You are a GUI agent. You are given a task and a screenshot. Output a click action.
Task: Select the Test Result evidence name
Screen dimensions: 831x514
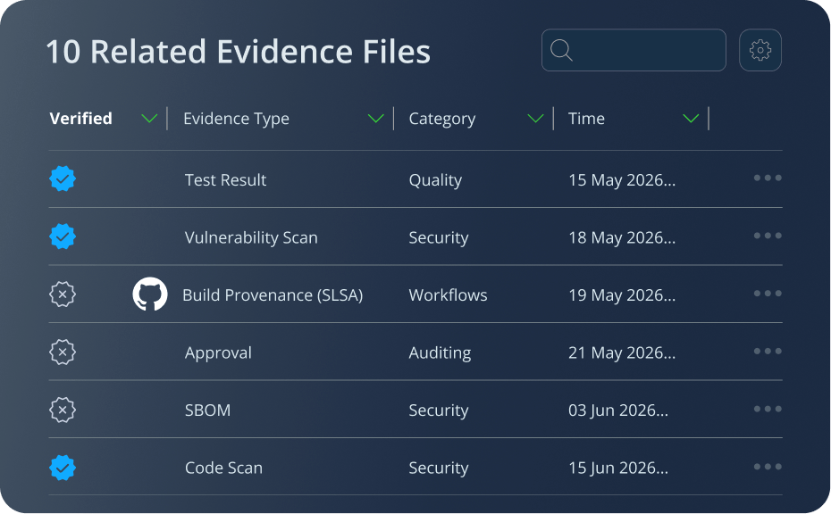coord(225,180)
